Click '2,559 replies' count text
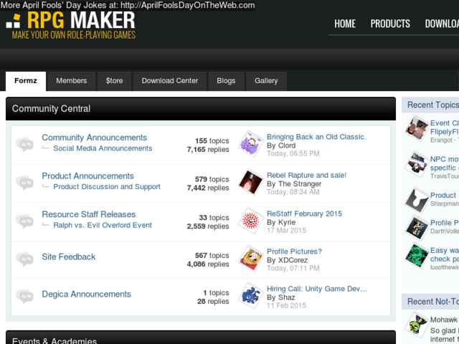 (208, 226)
